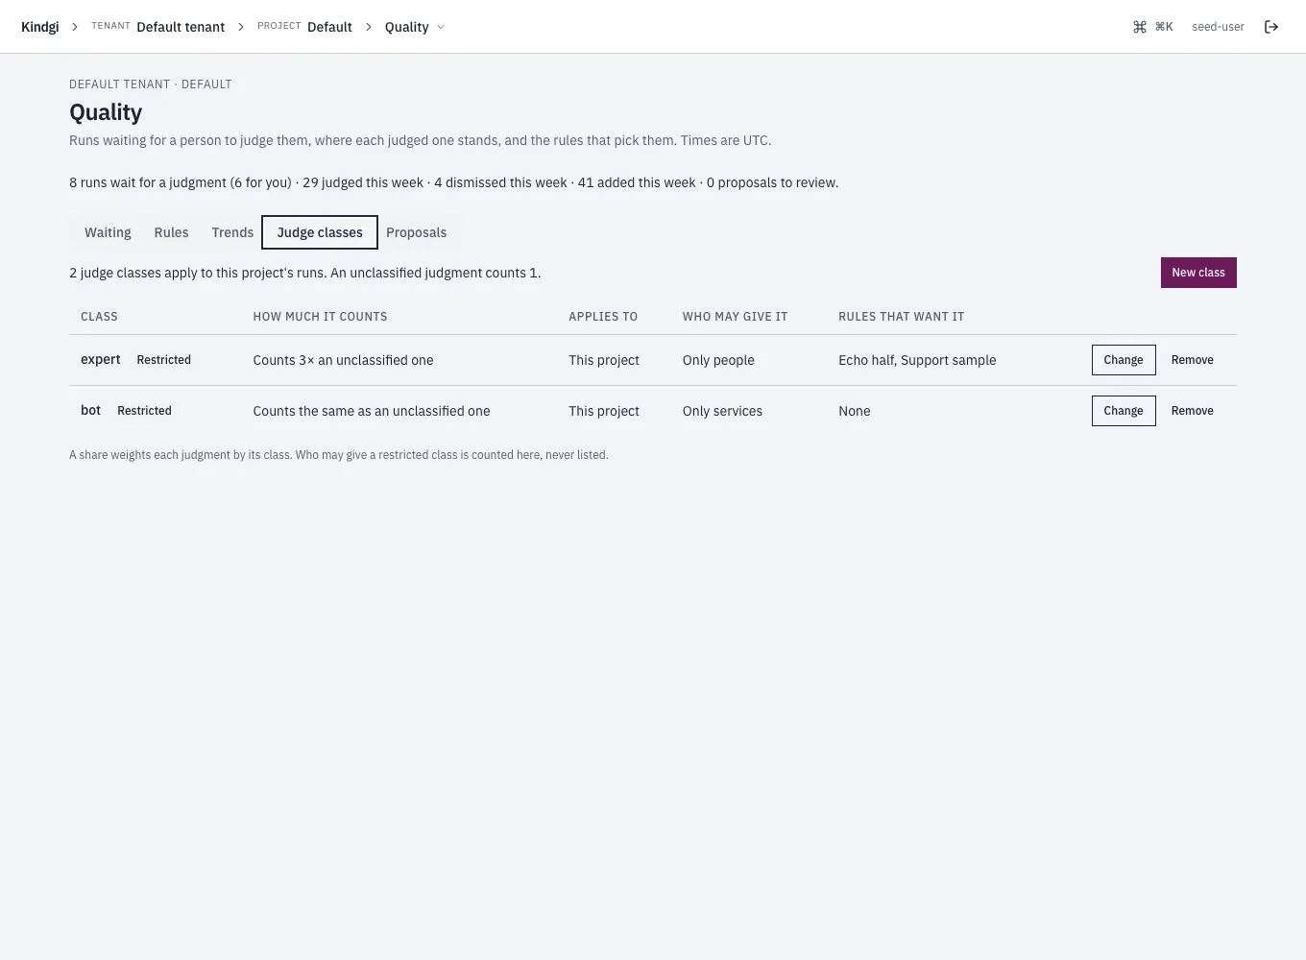The image size is (1306, 960).
Task: Select the expert class name
Action: tap(101, 359)
